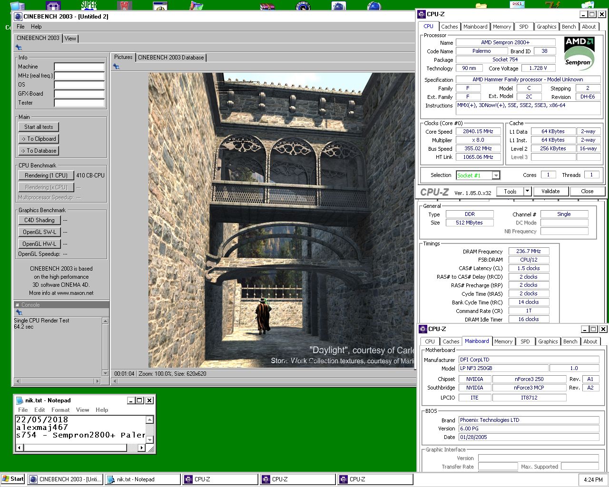Run the OpenGL SW-L benchmark
Image resolution: width=609 pixels, height=487 pixels.
pos(39,232)
